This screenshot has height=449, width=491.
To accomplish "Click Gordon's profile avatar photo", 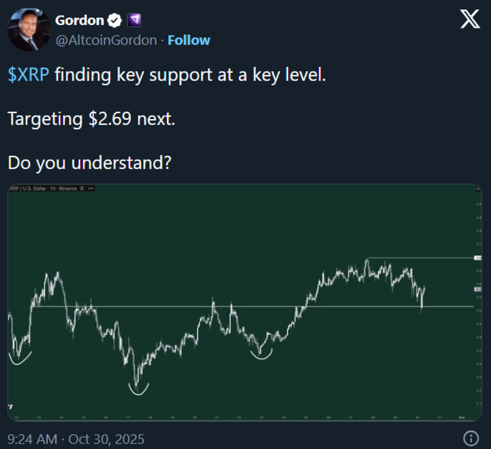I will pyautogui.click(x=29, y=30).
